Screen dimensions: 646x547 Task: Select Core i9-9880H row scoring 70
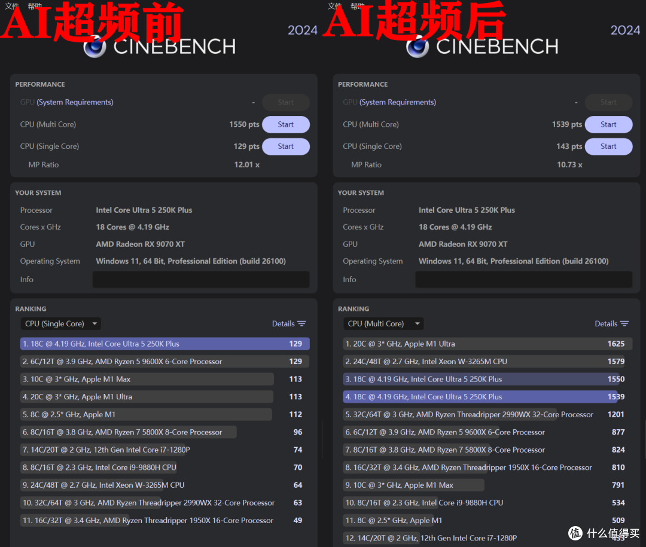click(x=165, y=467)
